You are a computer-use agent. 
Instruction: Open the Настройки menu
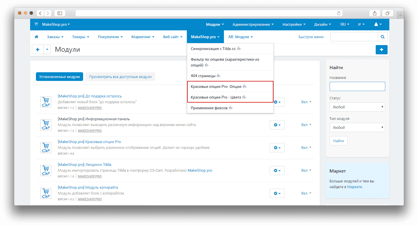pyautogui.click(x=294, y=25)
